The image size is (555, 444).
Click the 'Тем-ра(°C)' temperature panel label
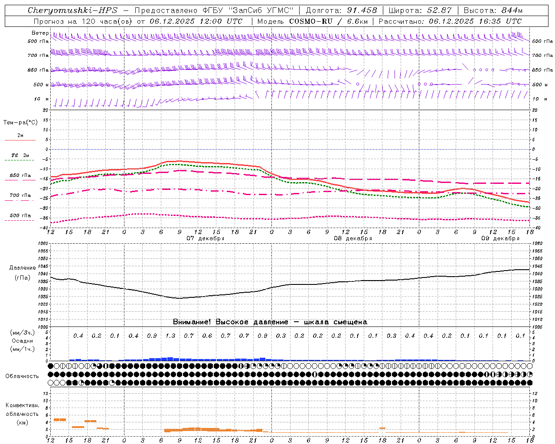[x=20, y=123]
